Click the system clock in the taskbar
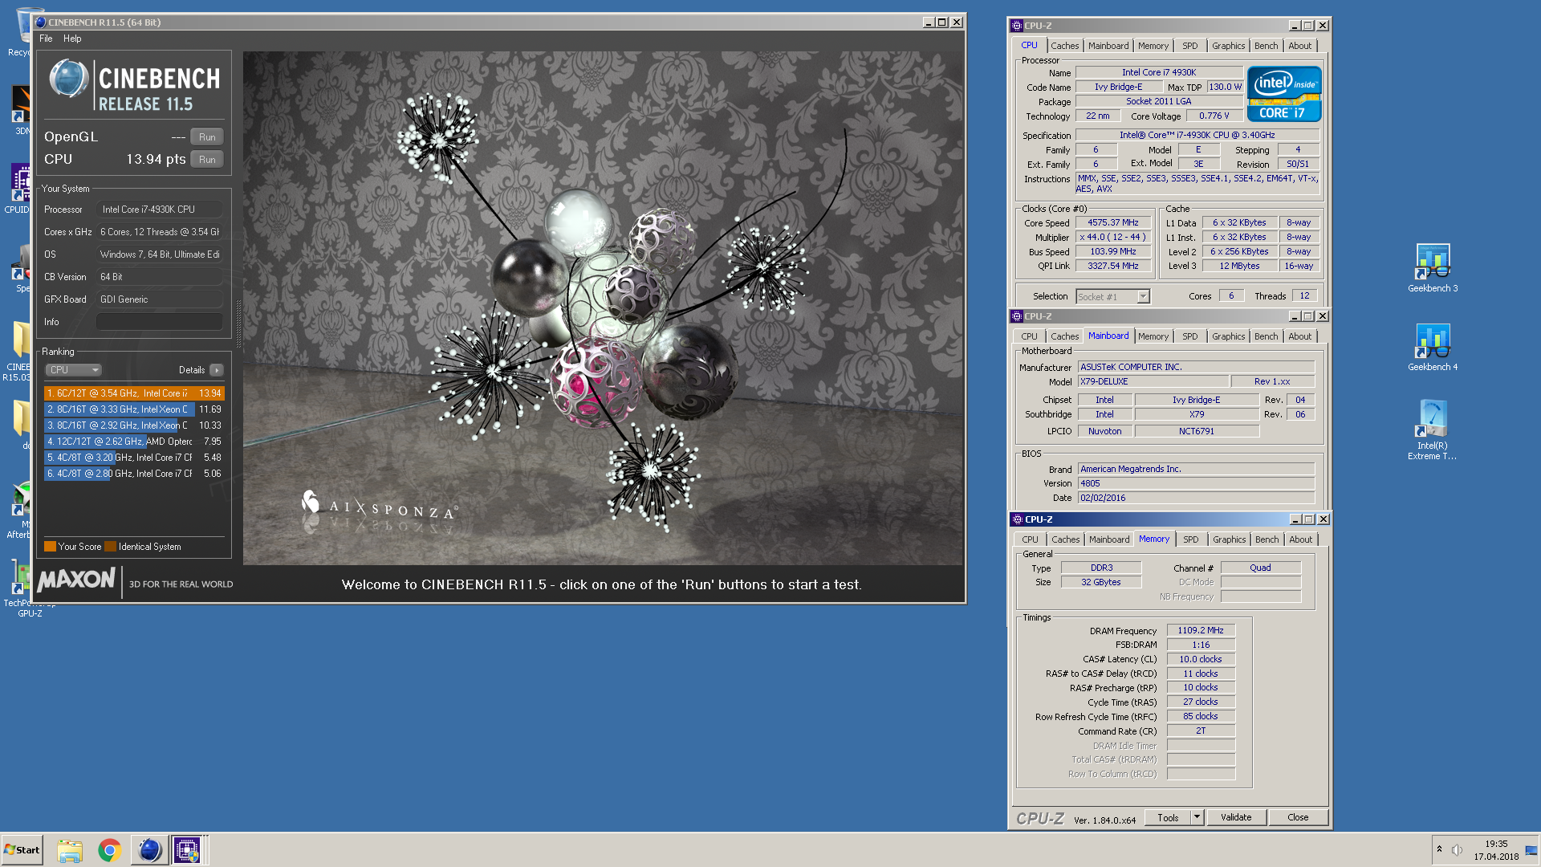The height and width of the screenshot is (867, 1541). pyautogui.click(x=1496, y=850)
